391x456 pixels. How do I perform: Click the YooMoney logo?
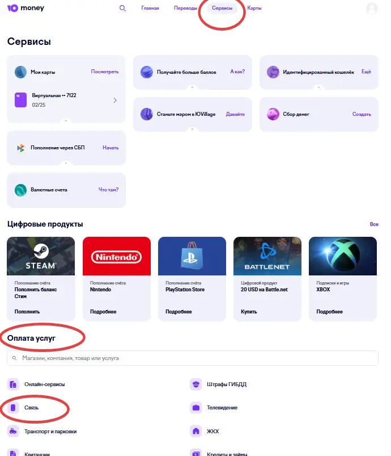point(25,9)
